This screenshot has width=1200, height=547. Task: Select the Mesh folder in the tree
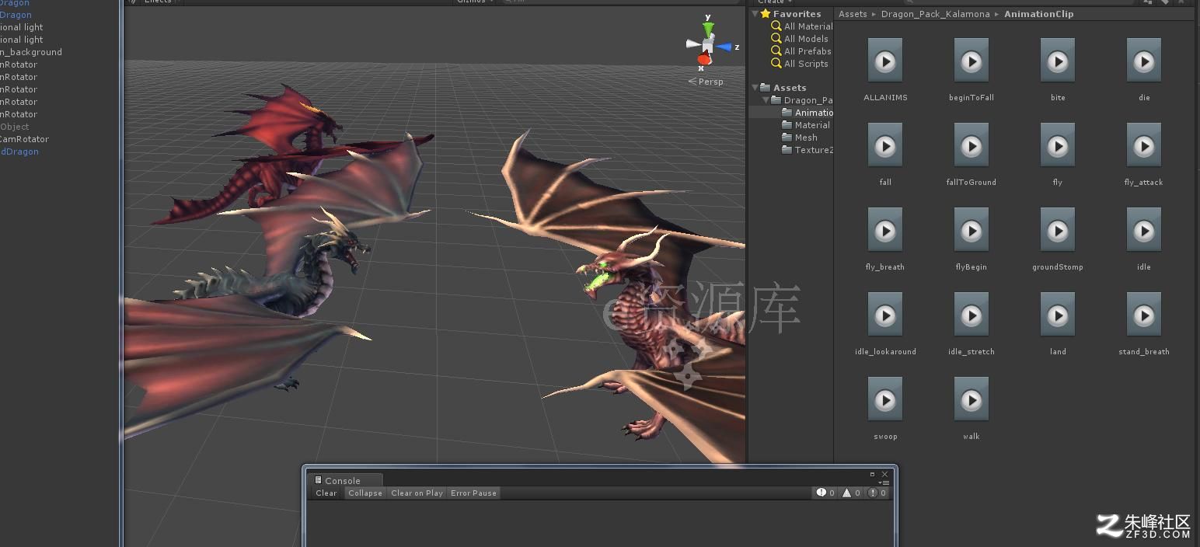click(800, 138)
